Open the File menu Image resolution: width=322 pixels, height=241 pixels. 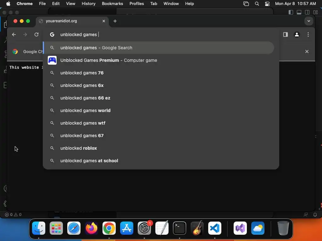click(x=42, y=3)
